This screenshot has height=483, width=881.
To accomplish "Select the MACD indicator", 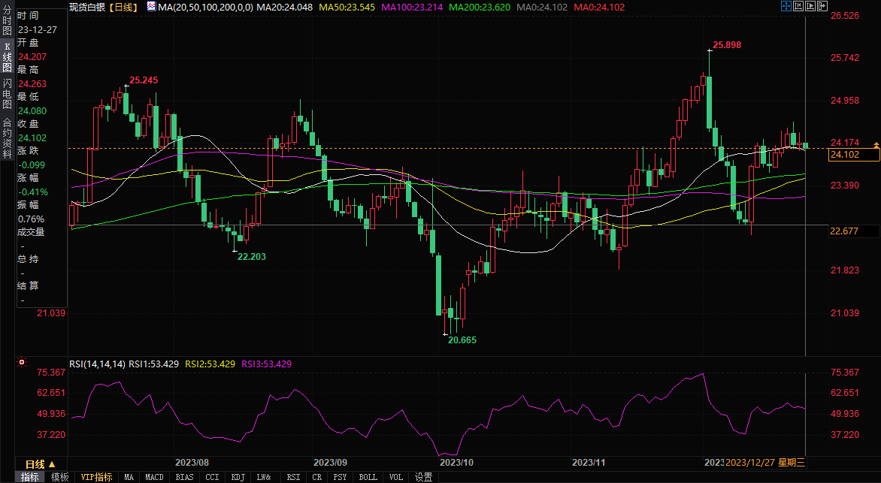I will [154, 477].
